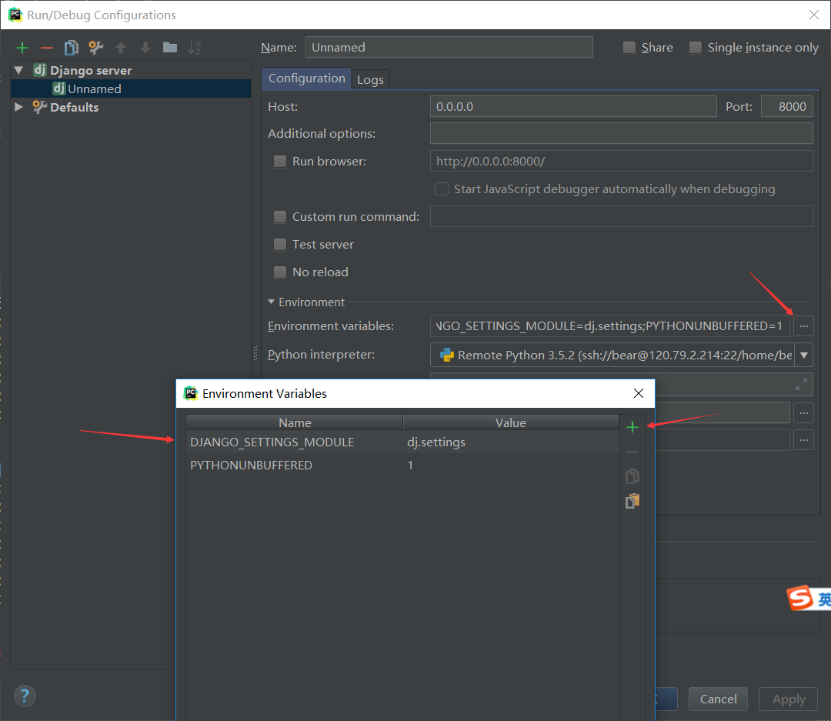Collapse the Environment section

point(272,302)
